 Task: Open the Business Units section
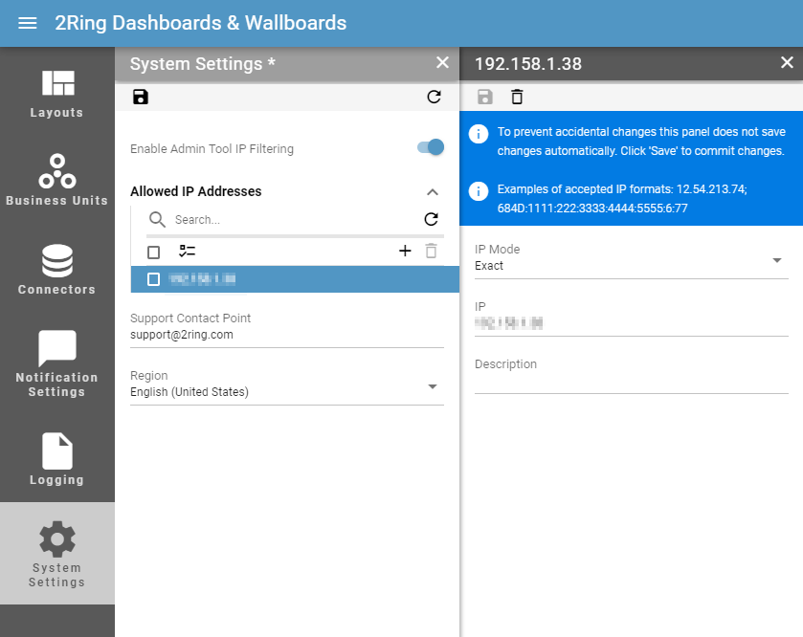click(56, 181)
